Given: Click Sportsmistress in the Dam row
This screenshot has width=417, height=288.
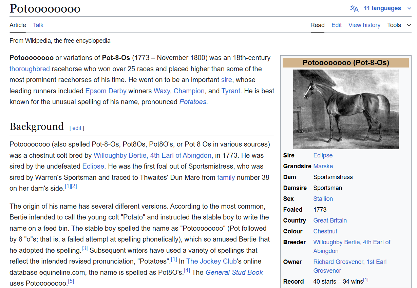Looking at the screenshot, I should click(x=333, y=177).
